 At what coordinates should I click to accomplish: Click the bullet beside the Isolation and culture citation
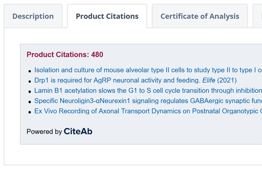30,71
